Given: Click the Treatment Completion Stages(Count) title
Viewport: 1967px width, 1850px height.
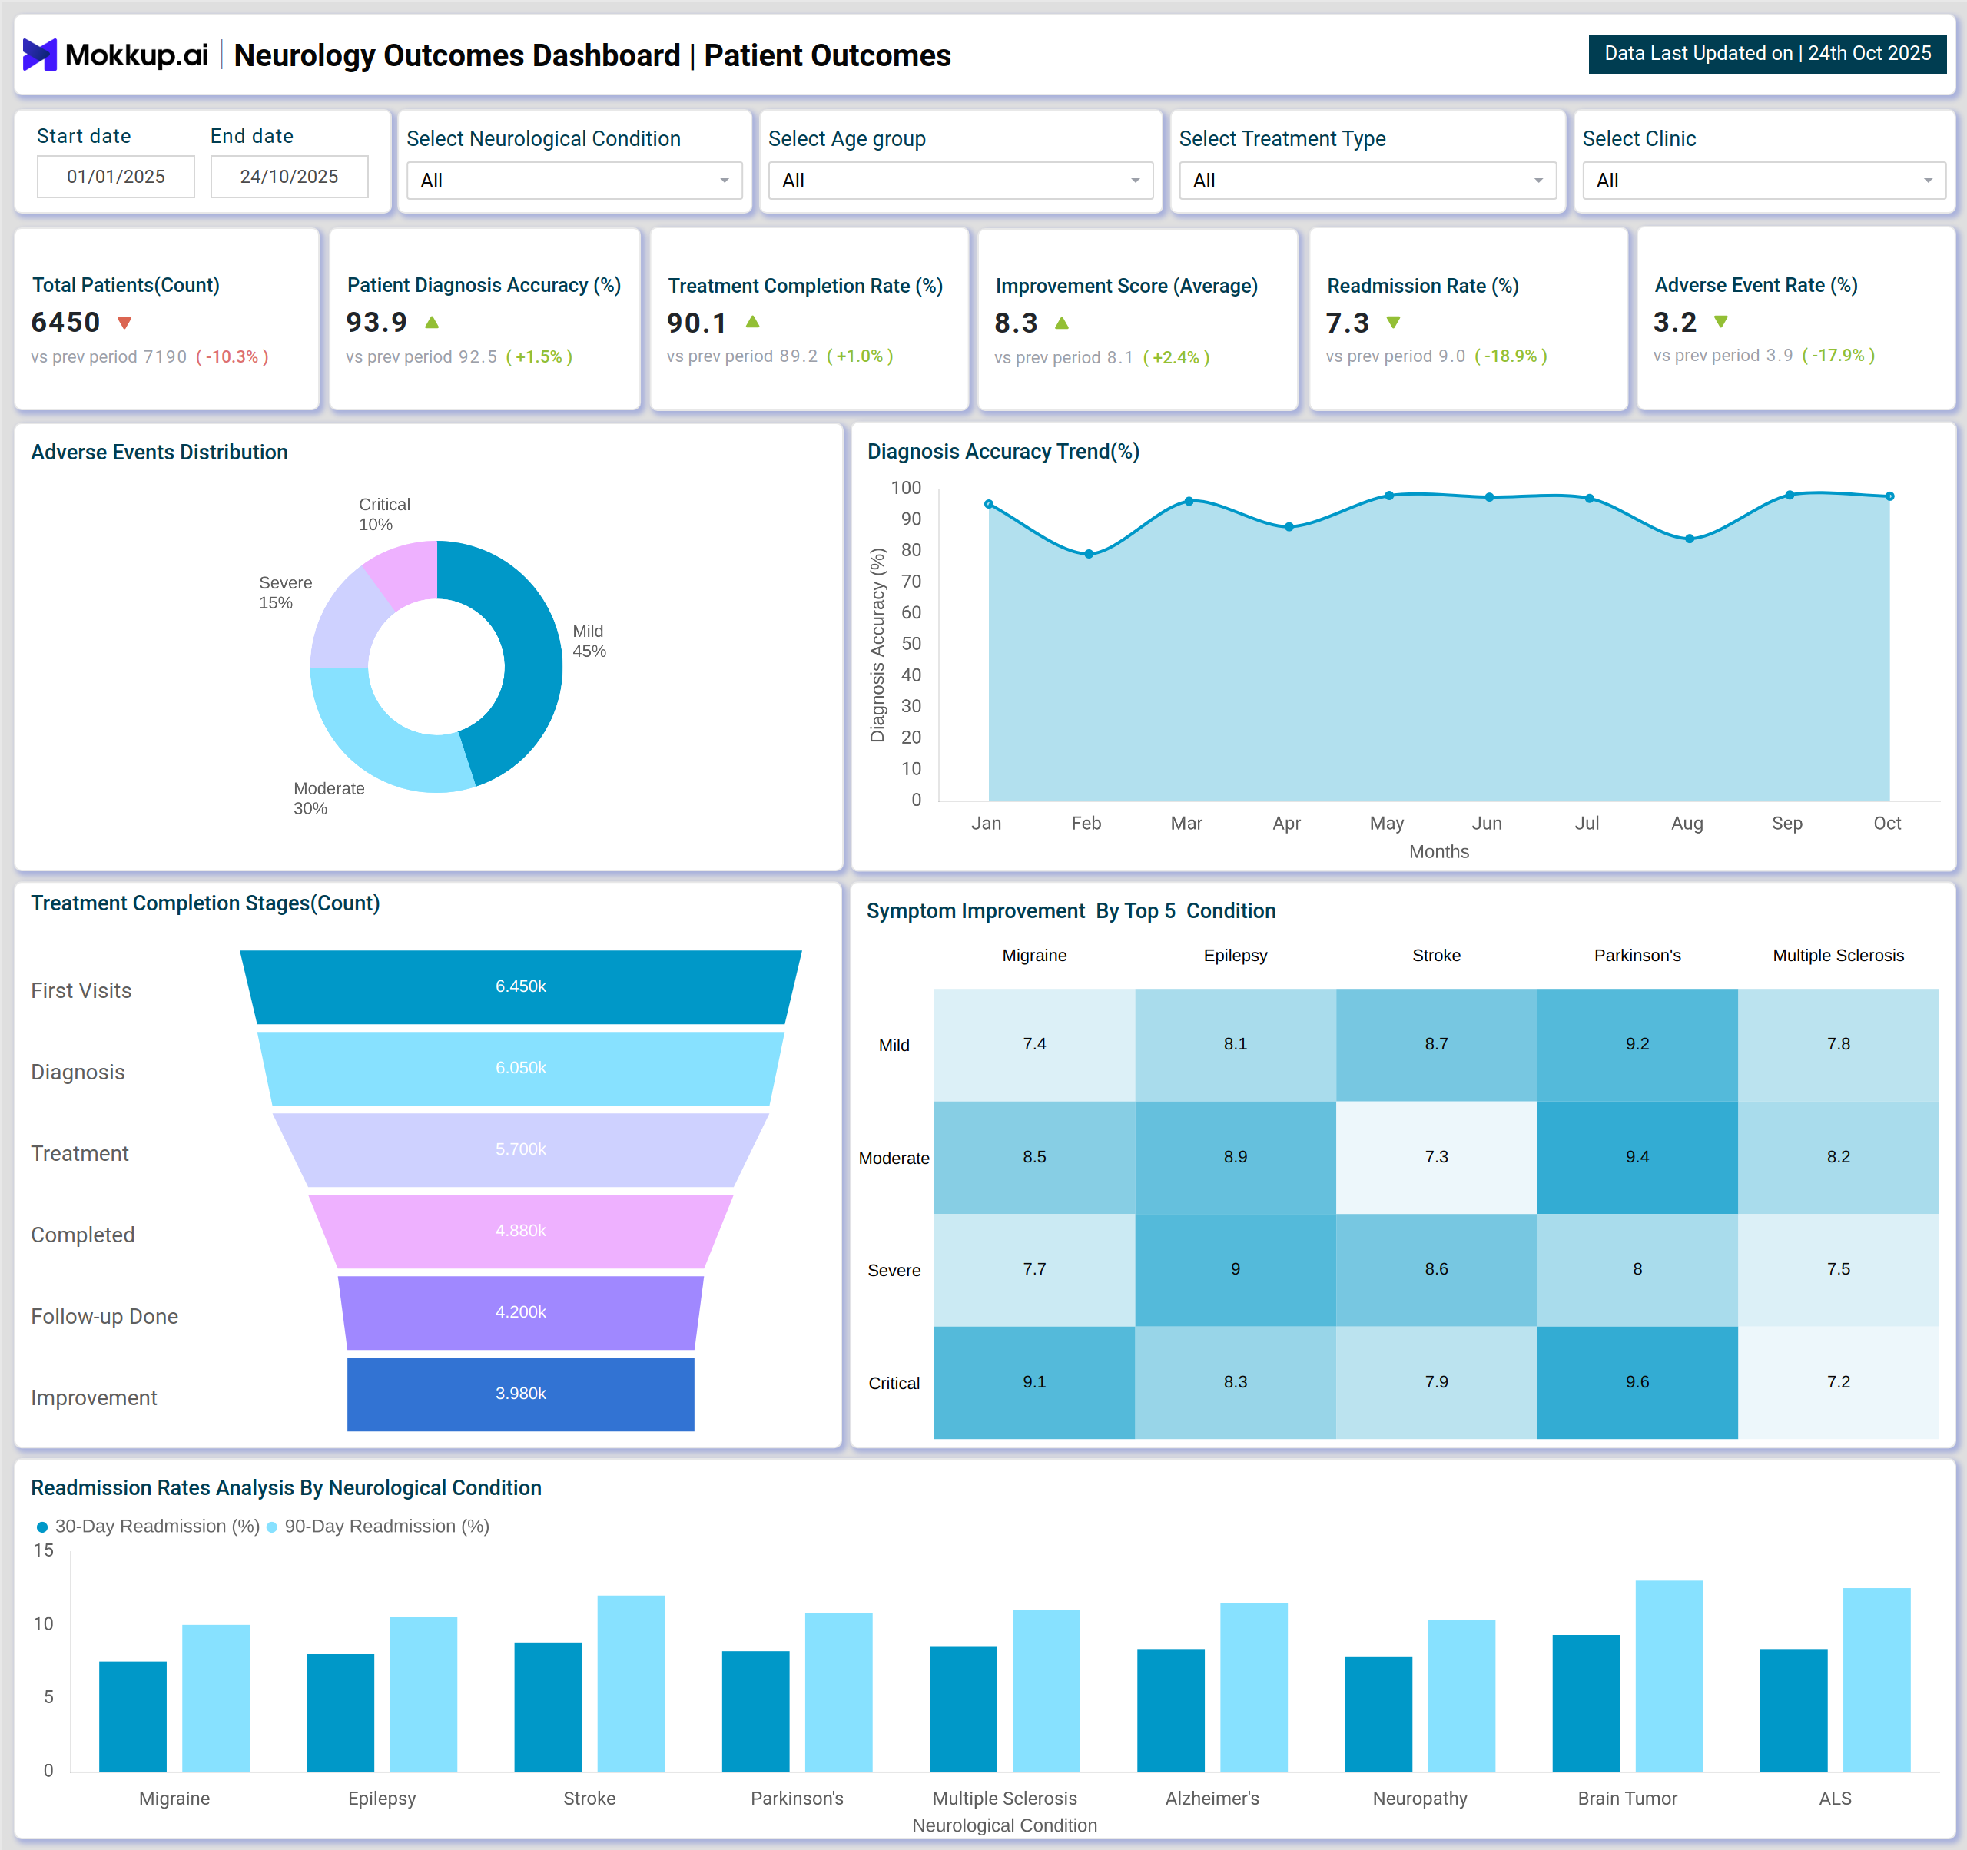Looking at the screenshot, I should [x=205, y=903].
